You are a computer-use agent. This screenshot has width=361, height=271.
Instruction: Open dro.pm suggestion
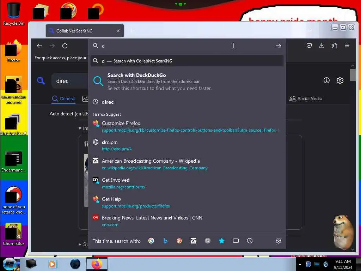(x=187, y=145)
